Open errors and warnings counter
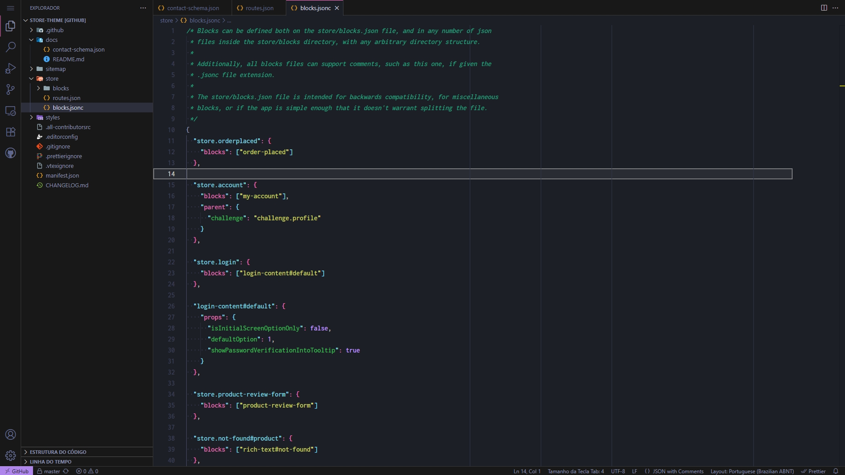Image resolution: width=845 pixels, height=475 pixels. [87, 471]
